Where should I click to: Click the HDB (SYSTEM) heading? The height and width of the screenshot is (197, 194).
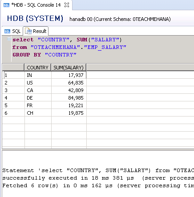tap(35, 19)
